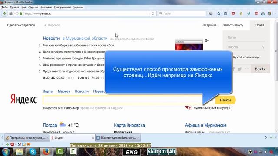278x156 pixels.
Task: Open more social login options (three dots)
Action: (247, 69)
